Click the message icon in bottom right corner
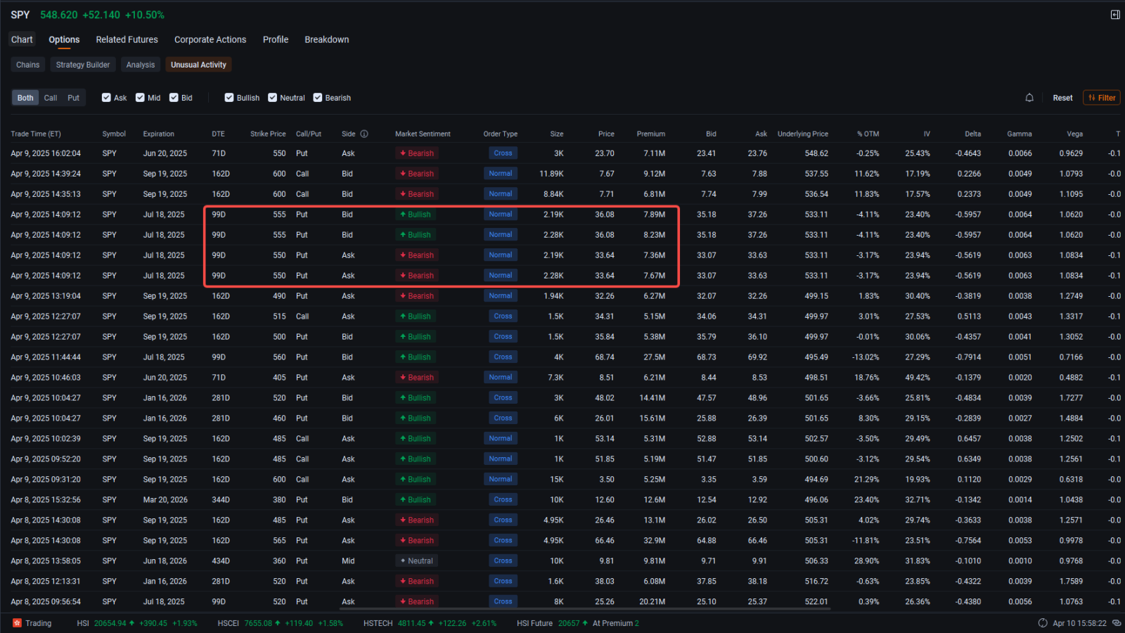This screenshot has height=633, width=1125. coord(1117,623)
